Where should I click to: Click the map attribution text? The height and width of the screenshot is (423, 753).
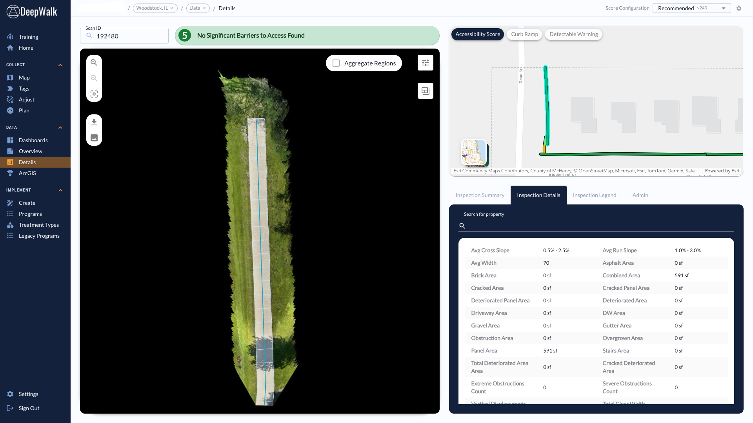pos(576,171)
